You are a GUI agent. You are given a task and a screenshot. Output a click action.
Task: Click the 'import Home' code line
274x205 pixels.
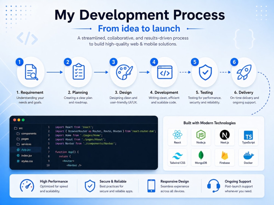pyautogui.click(x=79, y=135)
